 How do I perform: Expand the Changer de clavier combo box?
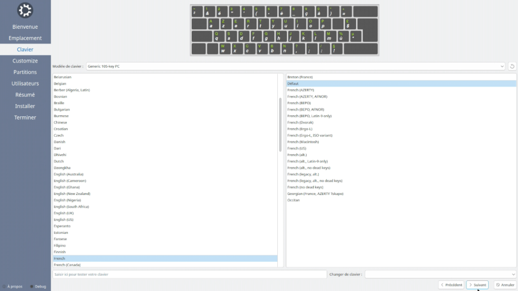coord(440,274)
